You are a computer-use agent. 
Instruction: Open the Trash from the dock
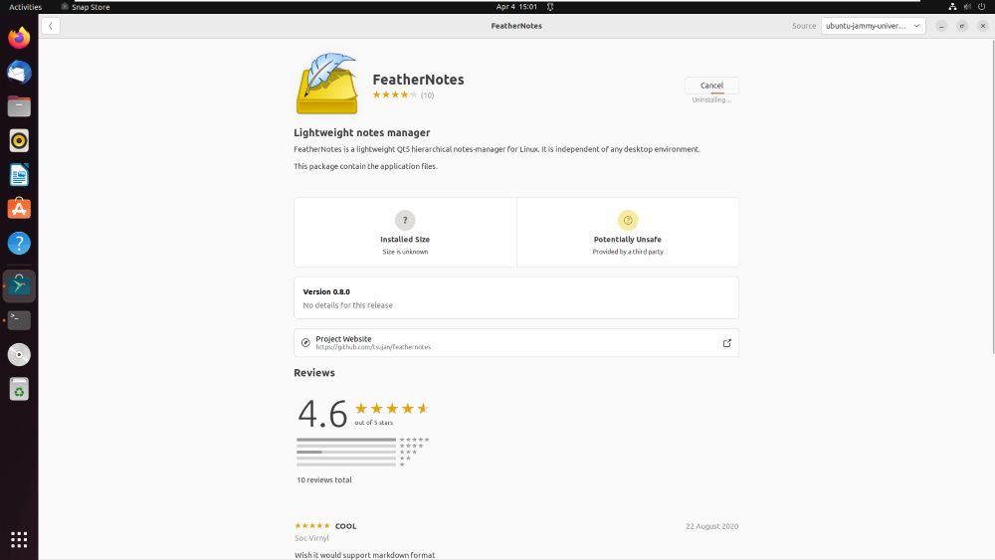click(x=19, y=389)
